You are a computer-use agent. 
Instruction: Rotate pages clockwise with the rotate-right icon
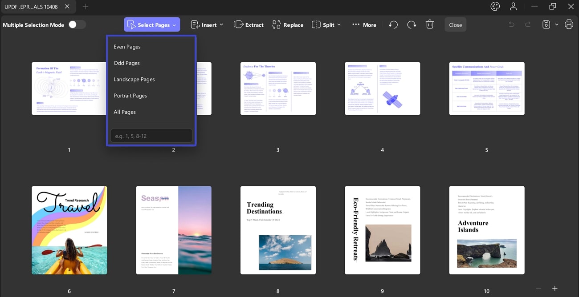[x=412, y=25]
